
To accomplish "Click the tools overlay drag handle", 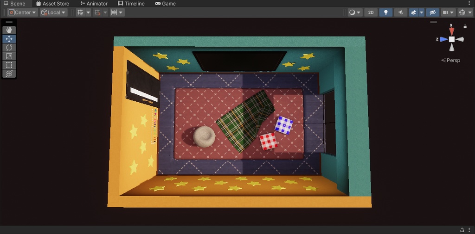I will click(x=9, y=22).
